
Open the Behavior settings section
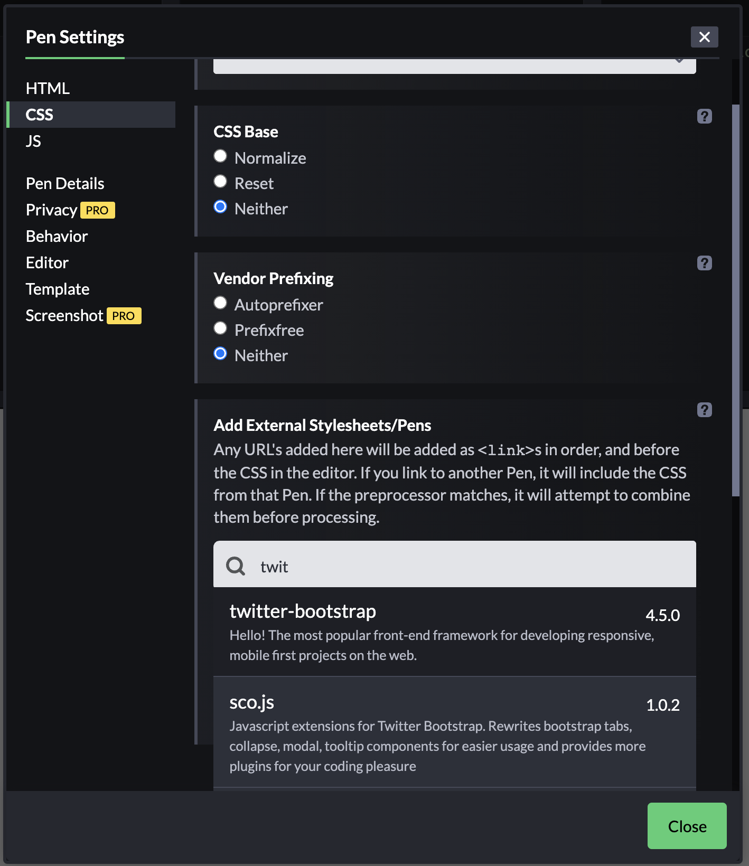[57, 236]
